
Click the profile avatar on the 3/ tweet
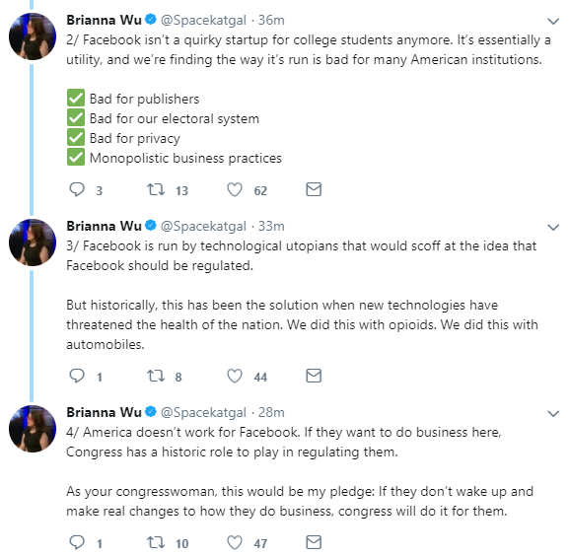point(33,243)
